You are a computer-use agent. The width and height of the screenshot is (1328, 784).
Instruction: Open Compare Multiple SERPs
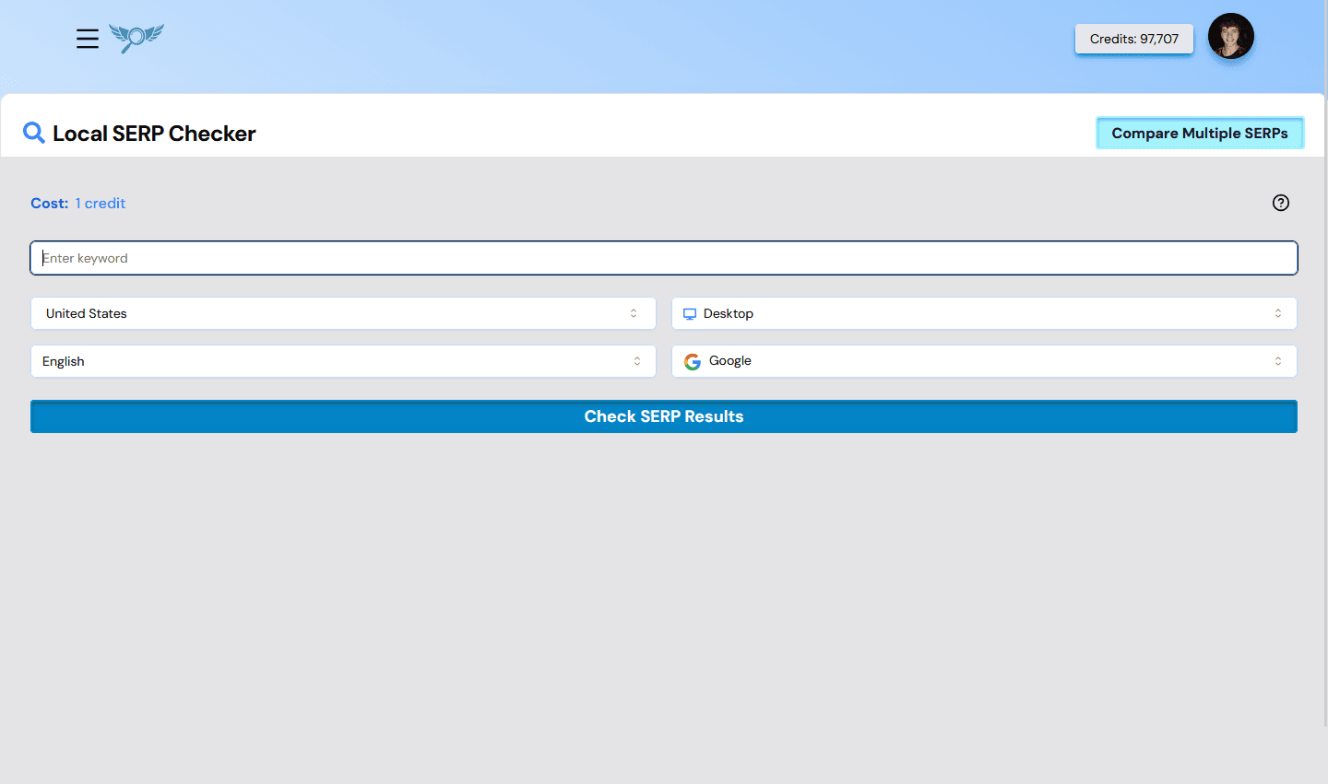(1200, 133)
